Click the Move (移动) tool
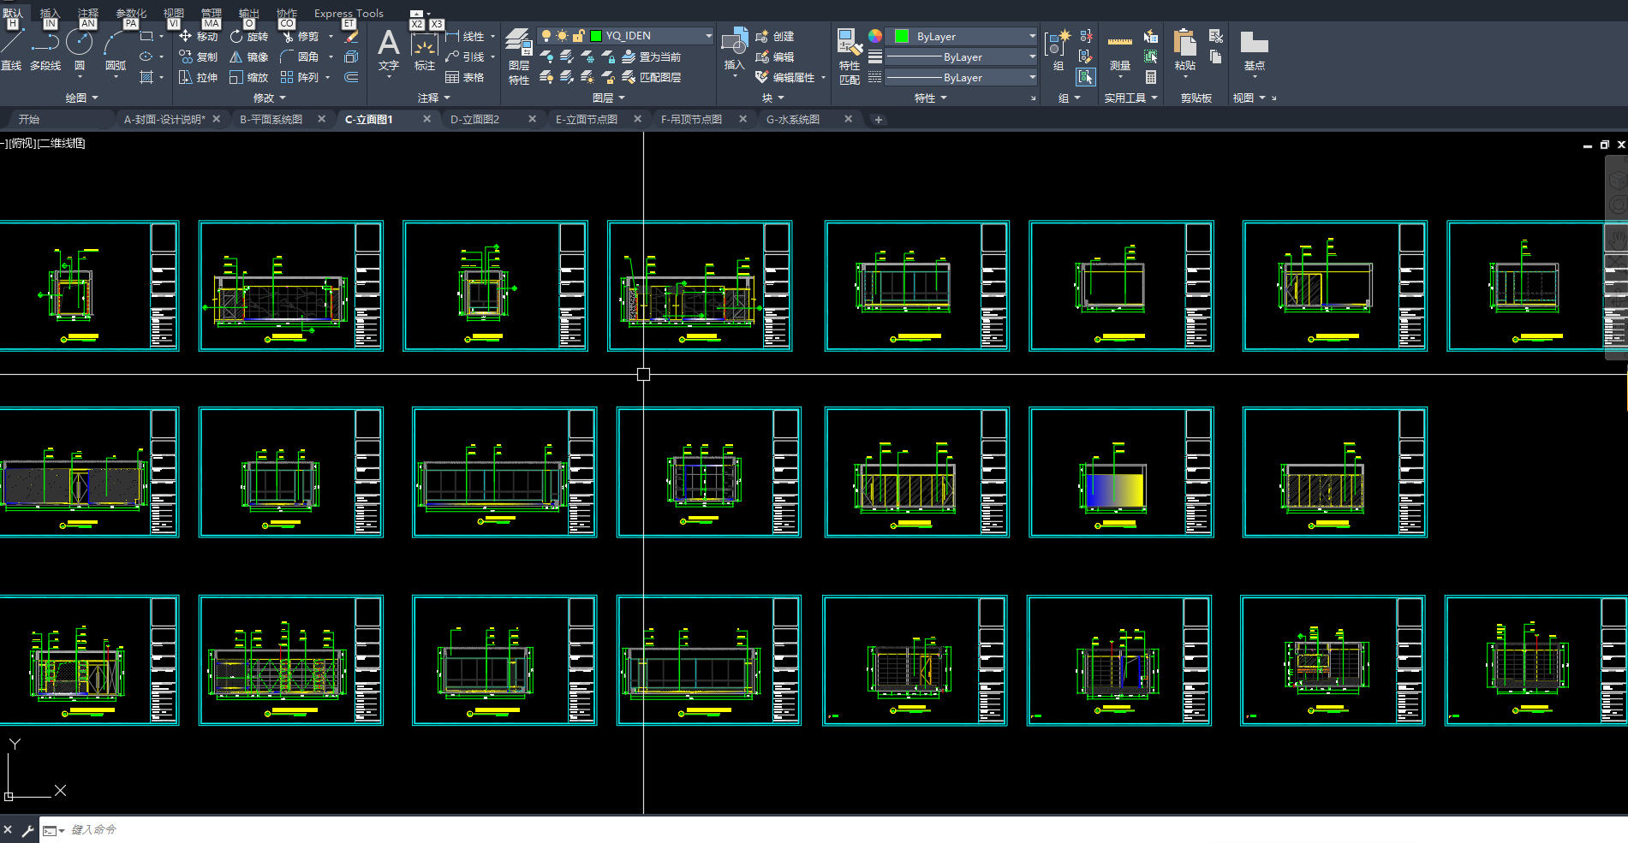Screen dimensions: 1628x843 click(199, 37)
